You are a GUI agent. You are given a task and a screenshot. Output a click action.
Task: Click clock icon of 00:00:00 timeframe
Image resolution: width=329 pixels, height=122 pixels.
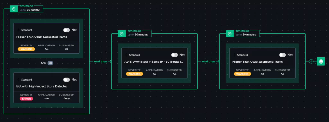tap(13, 9)
